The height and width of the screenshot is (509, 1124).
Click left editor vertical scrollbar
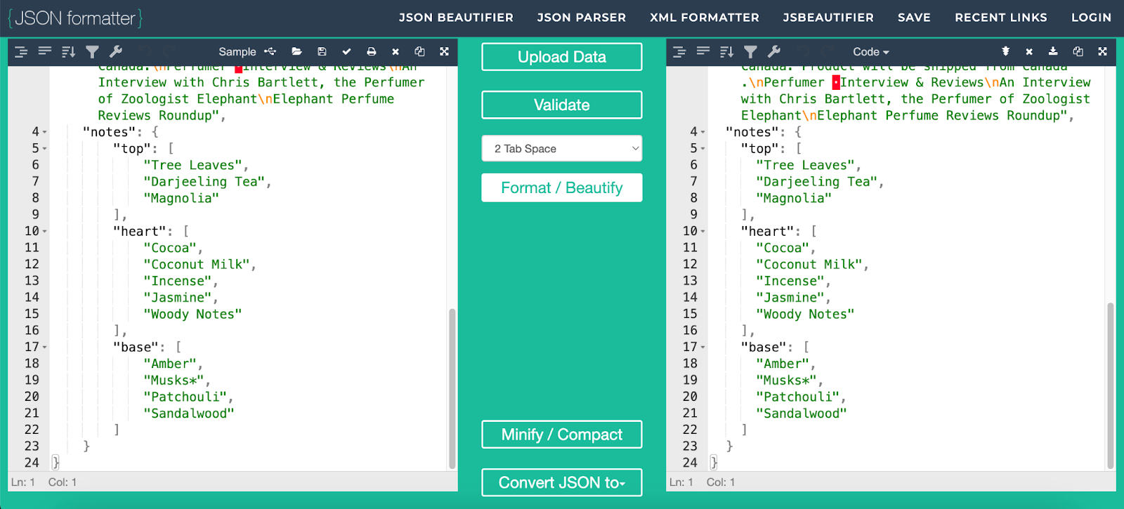(x=452, y=388)
